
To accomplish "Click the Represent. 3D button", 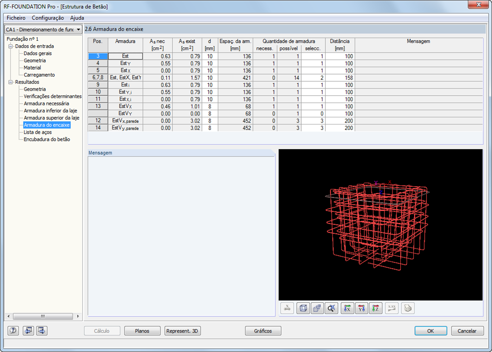I will [x=182, y=331].
